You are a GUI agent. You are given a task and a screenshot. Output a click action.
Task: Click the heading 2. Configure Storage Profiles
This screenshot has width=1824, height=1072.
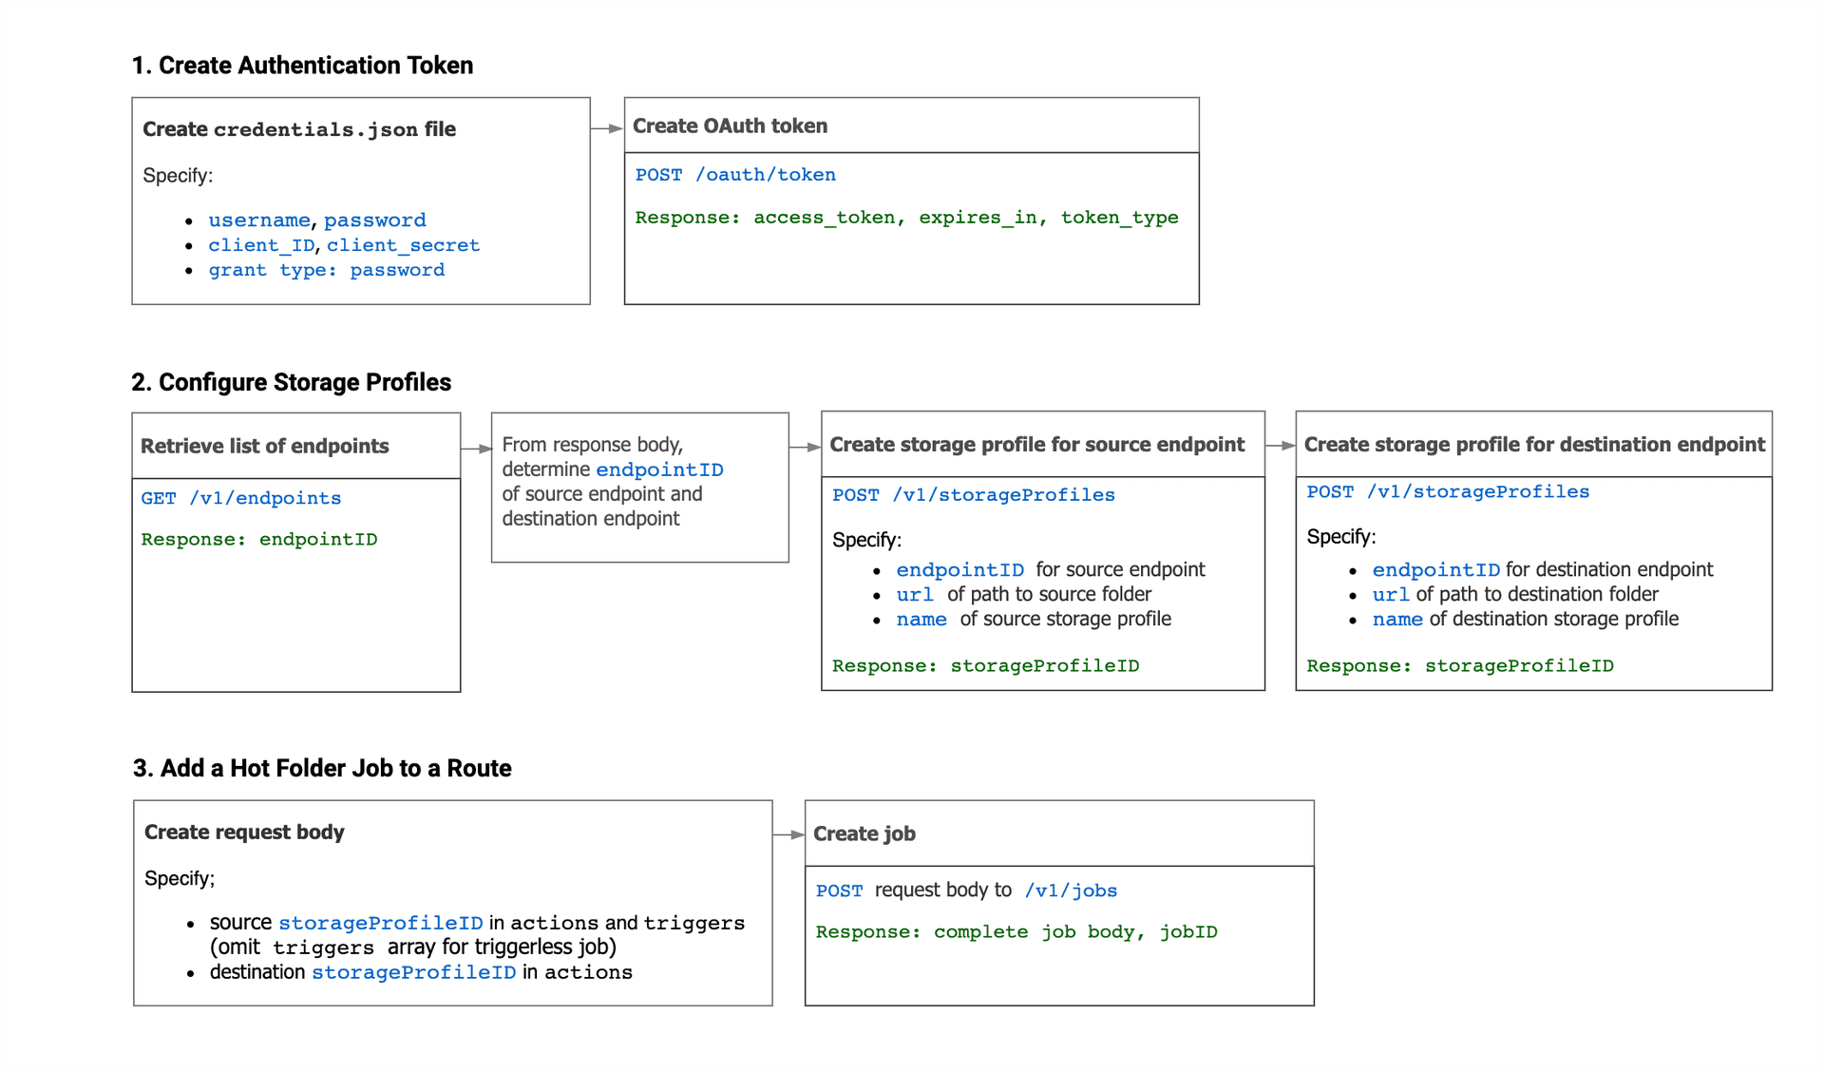(x=291, y=382)
